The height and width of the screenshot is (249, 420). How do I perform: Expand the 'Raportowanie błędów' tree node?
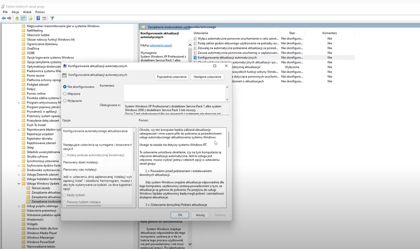click(19, 129)
